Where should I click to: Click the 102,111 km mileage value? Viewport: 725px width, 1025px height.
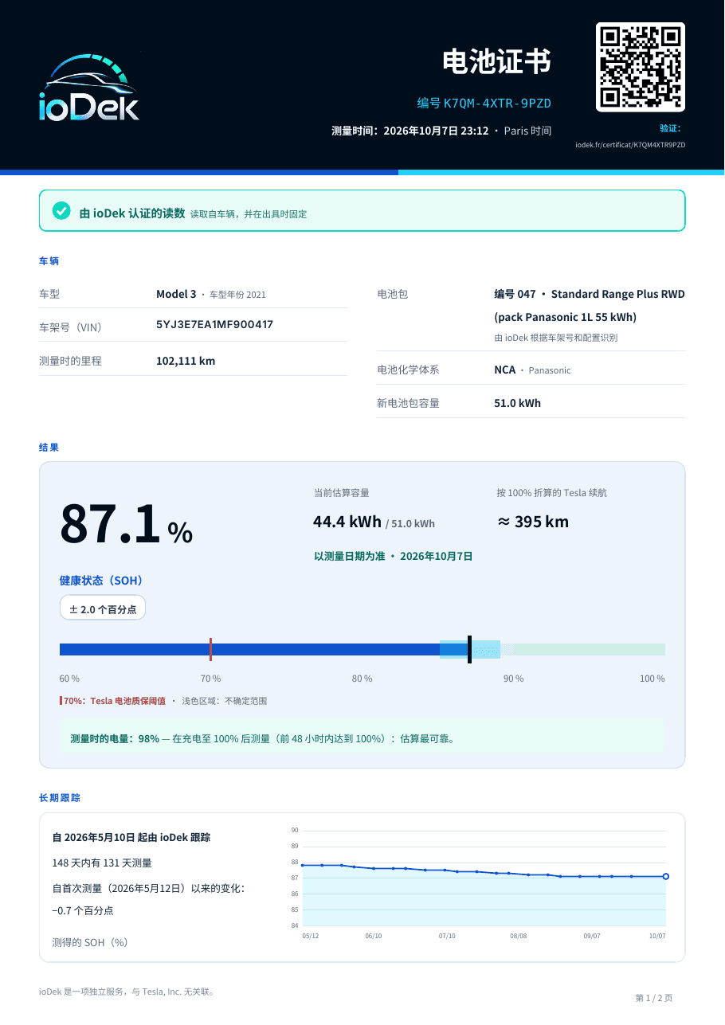point(186,361)
